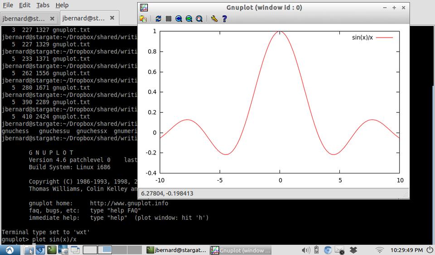Copy the plot to clipboard

click(143, 19)
